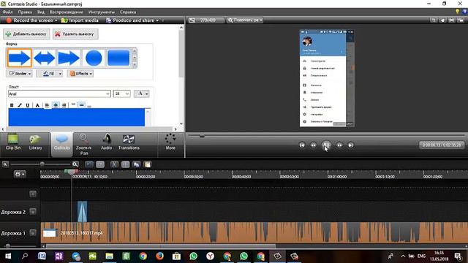Align callout text right
This screenshot has height=263, width=468.
(x=64, y=105)
